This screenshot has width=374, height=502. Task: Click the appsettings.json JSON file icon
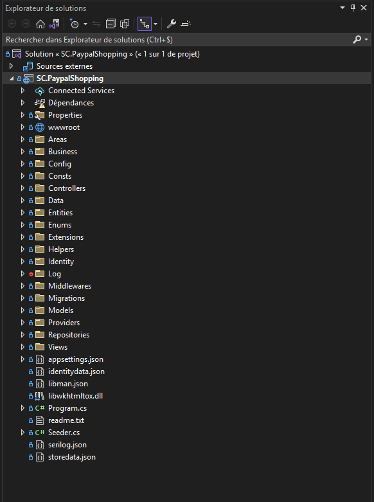pos(40,359)
